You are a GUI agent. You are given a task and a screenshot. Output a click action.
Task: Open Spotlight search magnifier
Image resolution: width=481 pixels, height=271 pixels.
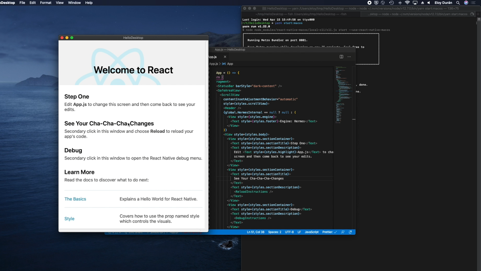tap(458, 2)
